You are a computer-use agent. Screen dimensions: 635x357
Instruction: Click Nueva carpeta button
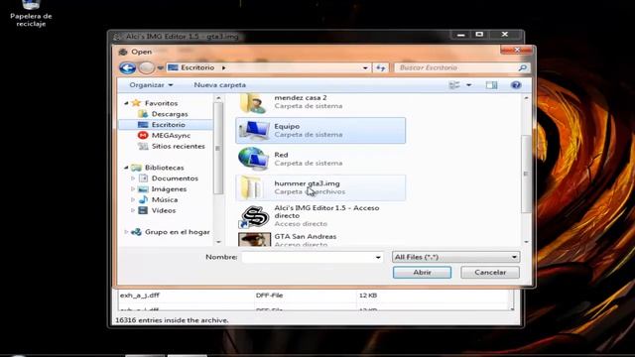219,85
